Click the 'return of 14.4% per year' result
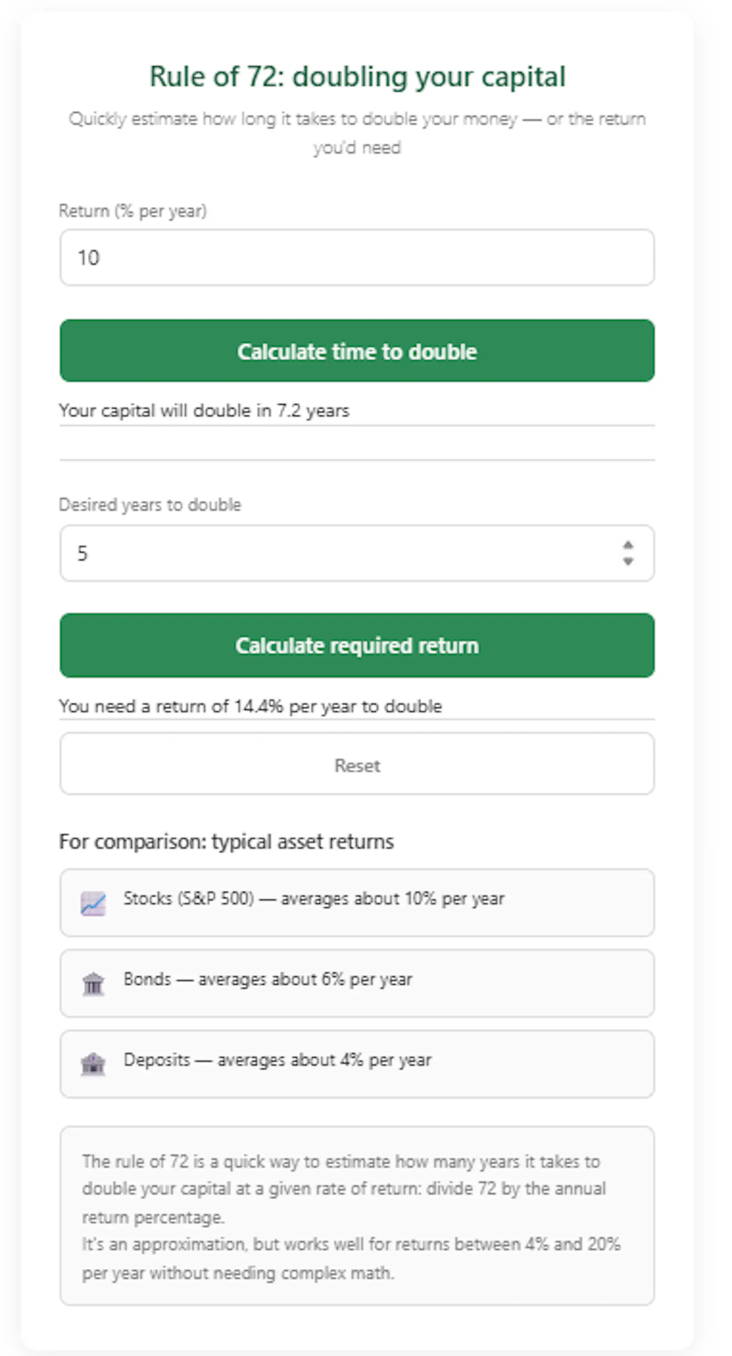This screenshot has width=732, height=1356. (x=250, y=707)
